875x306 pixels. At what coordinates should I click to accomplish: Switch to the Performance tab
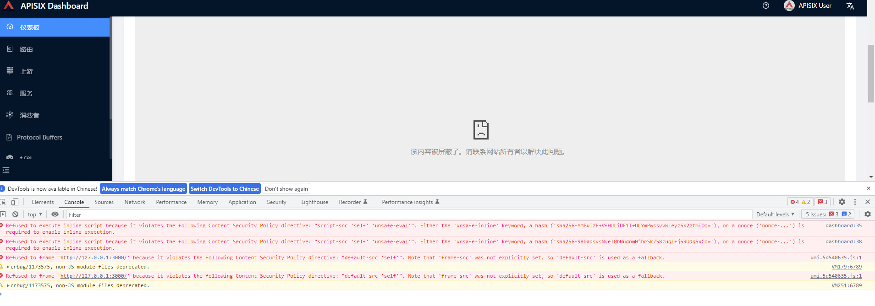(x=171, y=202)
